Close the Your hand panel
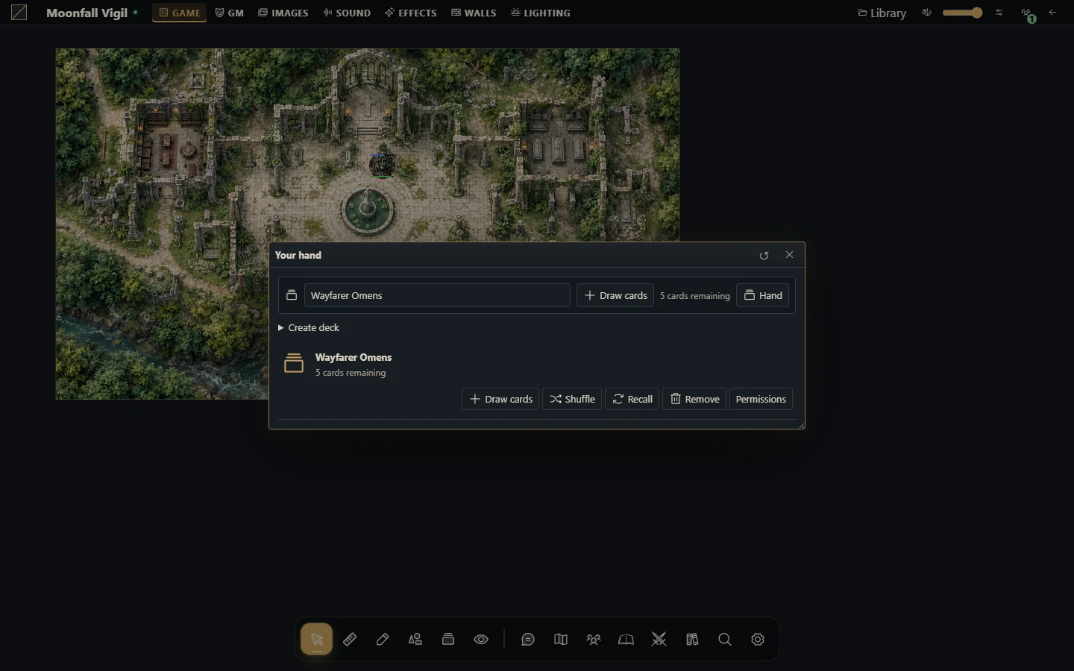This screenshot has height=671, width=1074. click(x=789, y=255)
